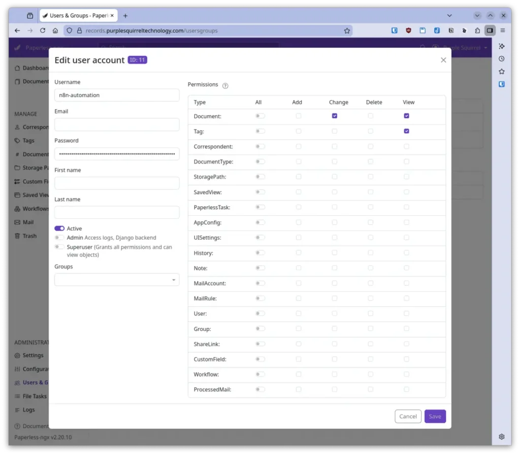Save the user account changes
This screenshot has width=520, height=455.
click(435, 416)
